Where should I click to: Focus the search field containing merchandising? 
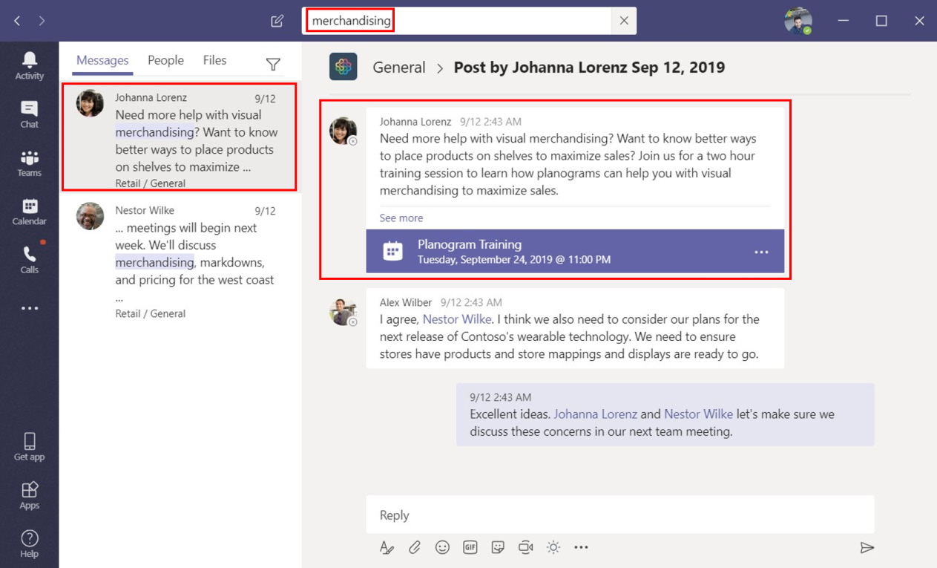click(456, 21)
